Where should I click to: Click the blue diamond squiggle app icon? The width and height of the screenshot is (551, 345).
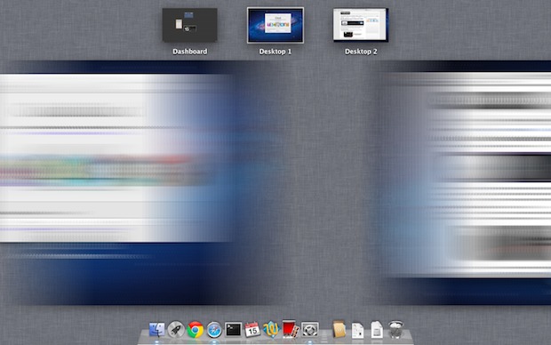[x=271, y=330]
